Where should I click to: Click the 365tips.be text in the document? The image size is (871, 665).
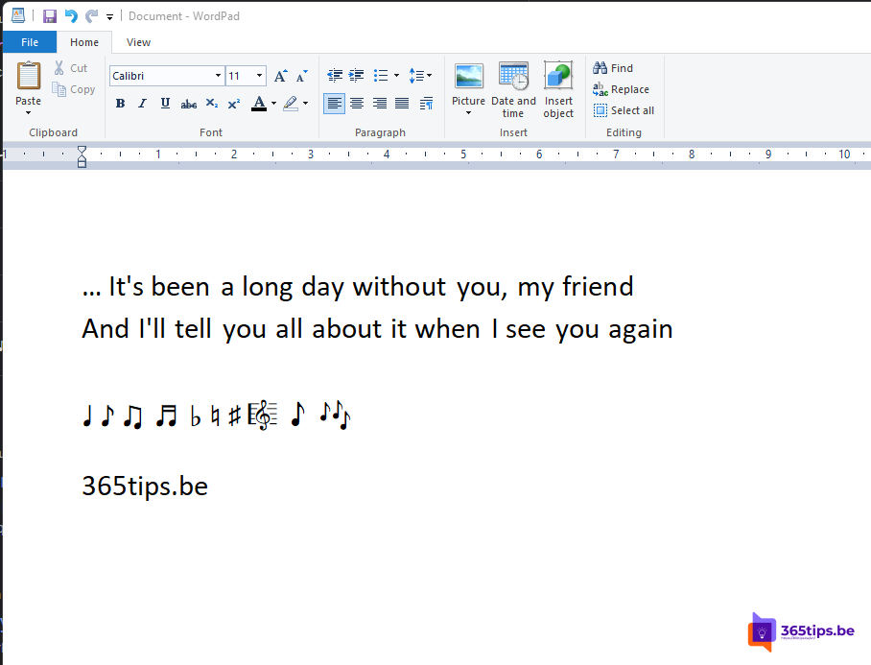point(145,487)
